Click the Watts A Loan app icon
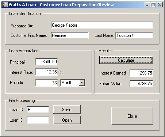This screenshot has height=137, width=165. pos(5,5)
